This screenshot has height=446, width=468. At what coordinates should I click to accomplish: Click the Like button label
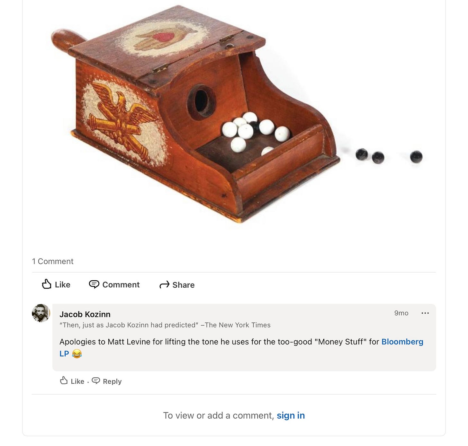click(x=63, y=285)
